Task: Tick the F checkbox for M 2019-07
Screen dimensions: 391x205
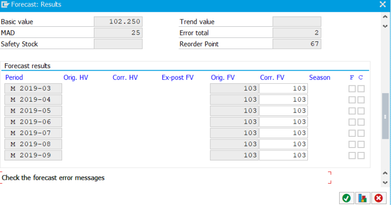Action: pos(352,133)
